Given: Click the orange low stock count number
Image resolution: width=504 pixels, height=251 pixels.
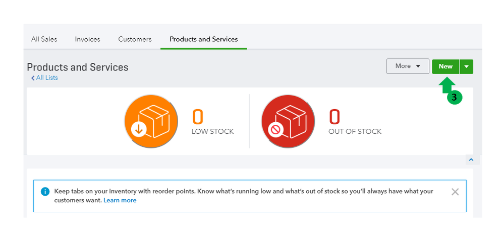Looking at the screenshot, I should (198, 117).
